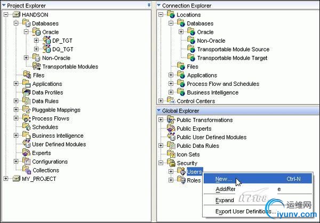This screenshot has height=223, width=320.
Task: Collapse the Global Explorer panel with its title arrow
Action: (159, 110)
